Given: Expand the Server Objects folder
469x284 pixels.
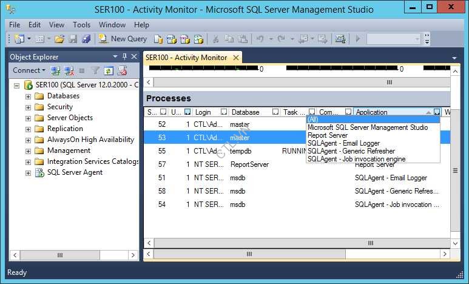Looking at the screenshot, I should (x=28, y=118).
